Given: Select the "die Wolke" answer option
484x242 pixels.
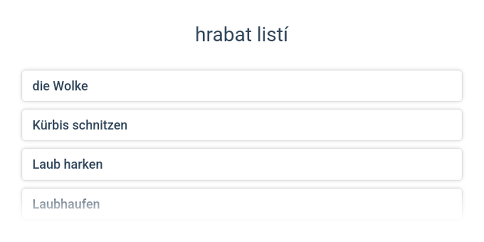Looking at the screenshot, I should click(x=242, y=86).
